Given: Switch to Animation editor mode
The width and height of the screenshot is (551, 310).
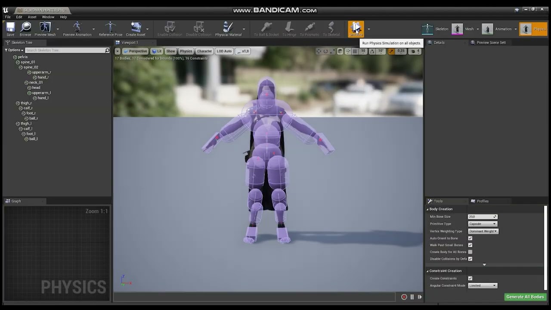Looking at the screenshot, I should pos(497,29).
